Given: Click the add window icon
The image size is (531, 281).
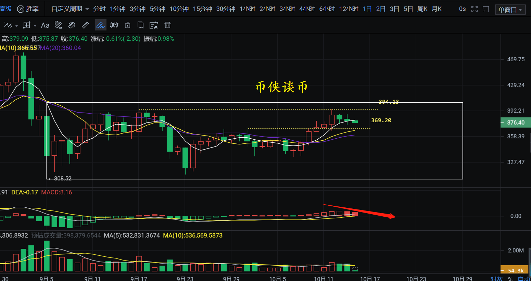Looking at the screenshot, I should [486, 9].
